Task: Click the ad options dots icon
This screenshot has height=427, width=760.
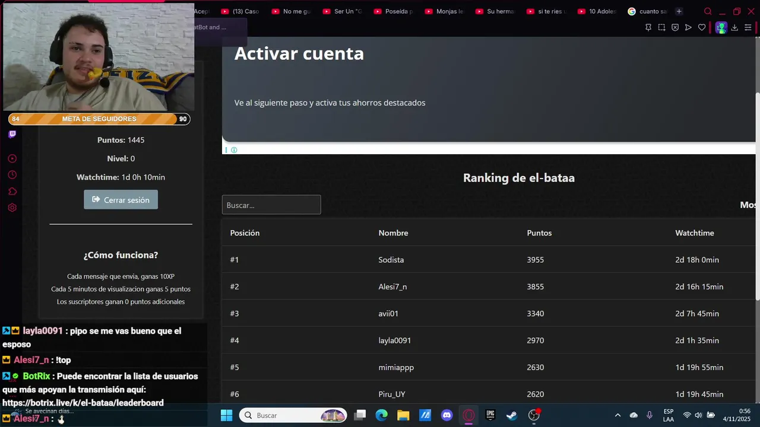Action: point(226,150)
